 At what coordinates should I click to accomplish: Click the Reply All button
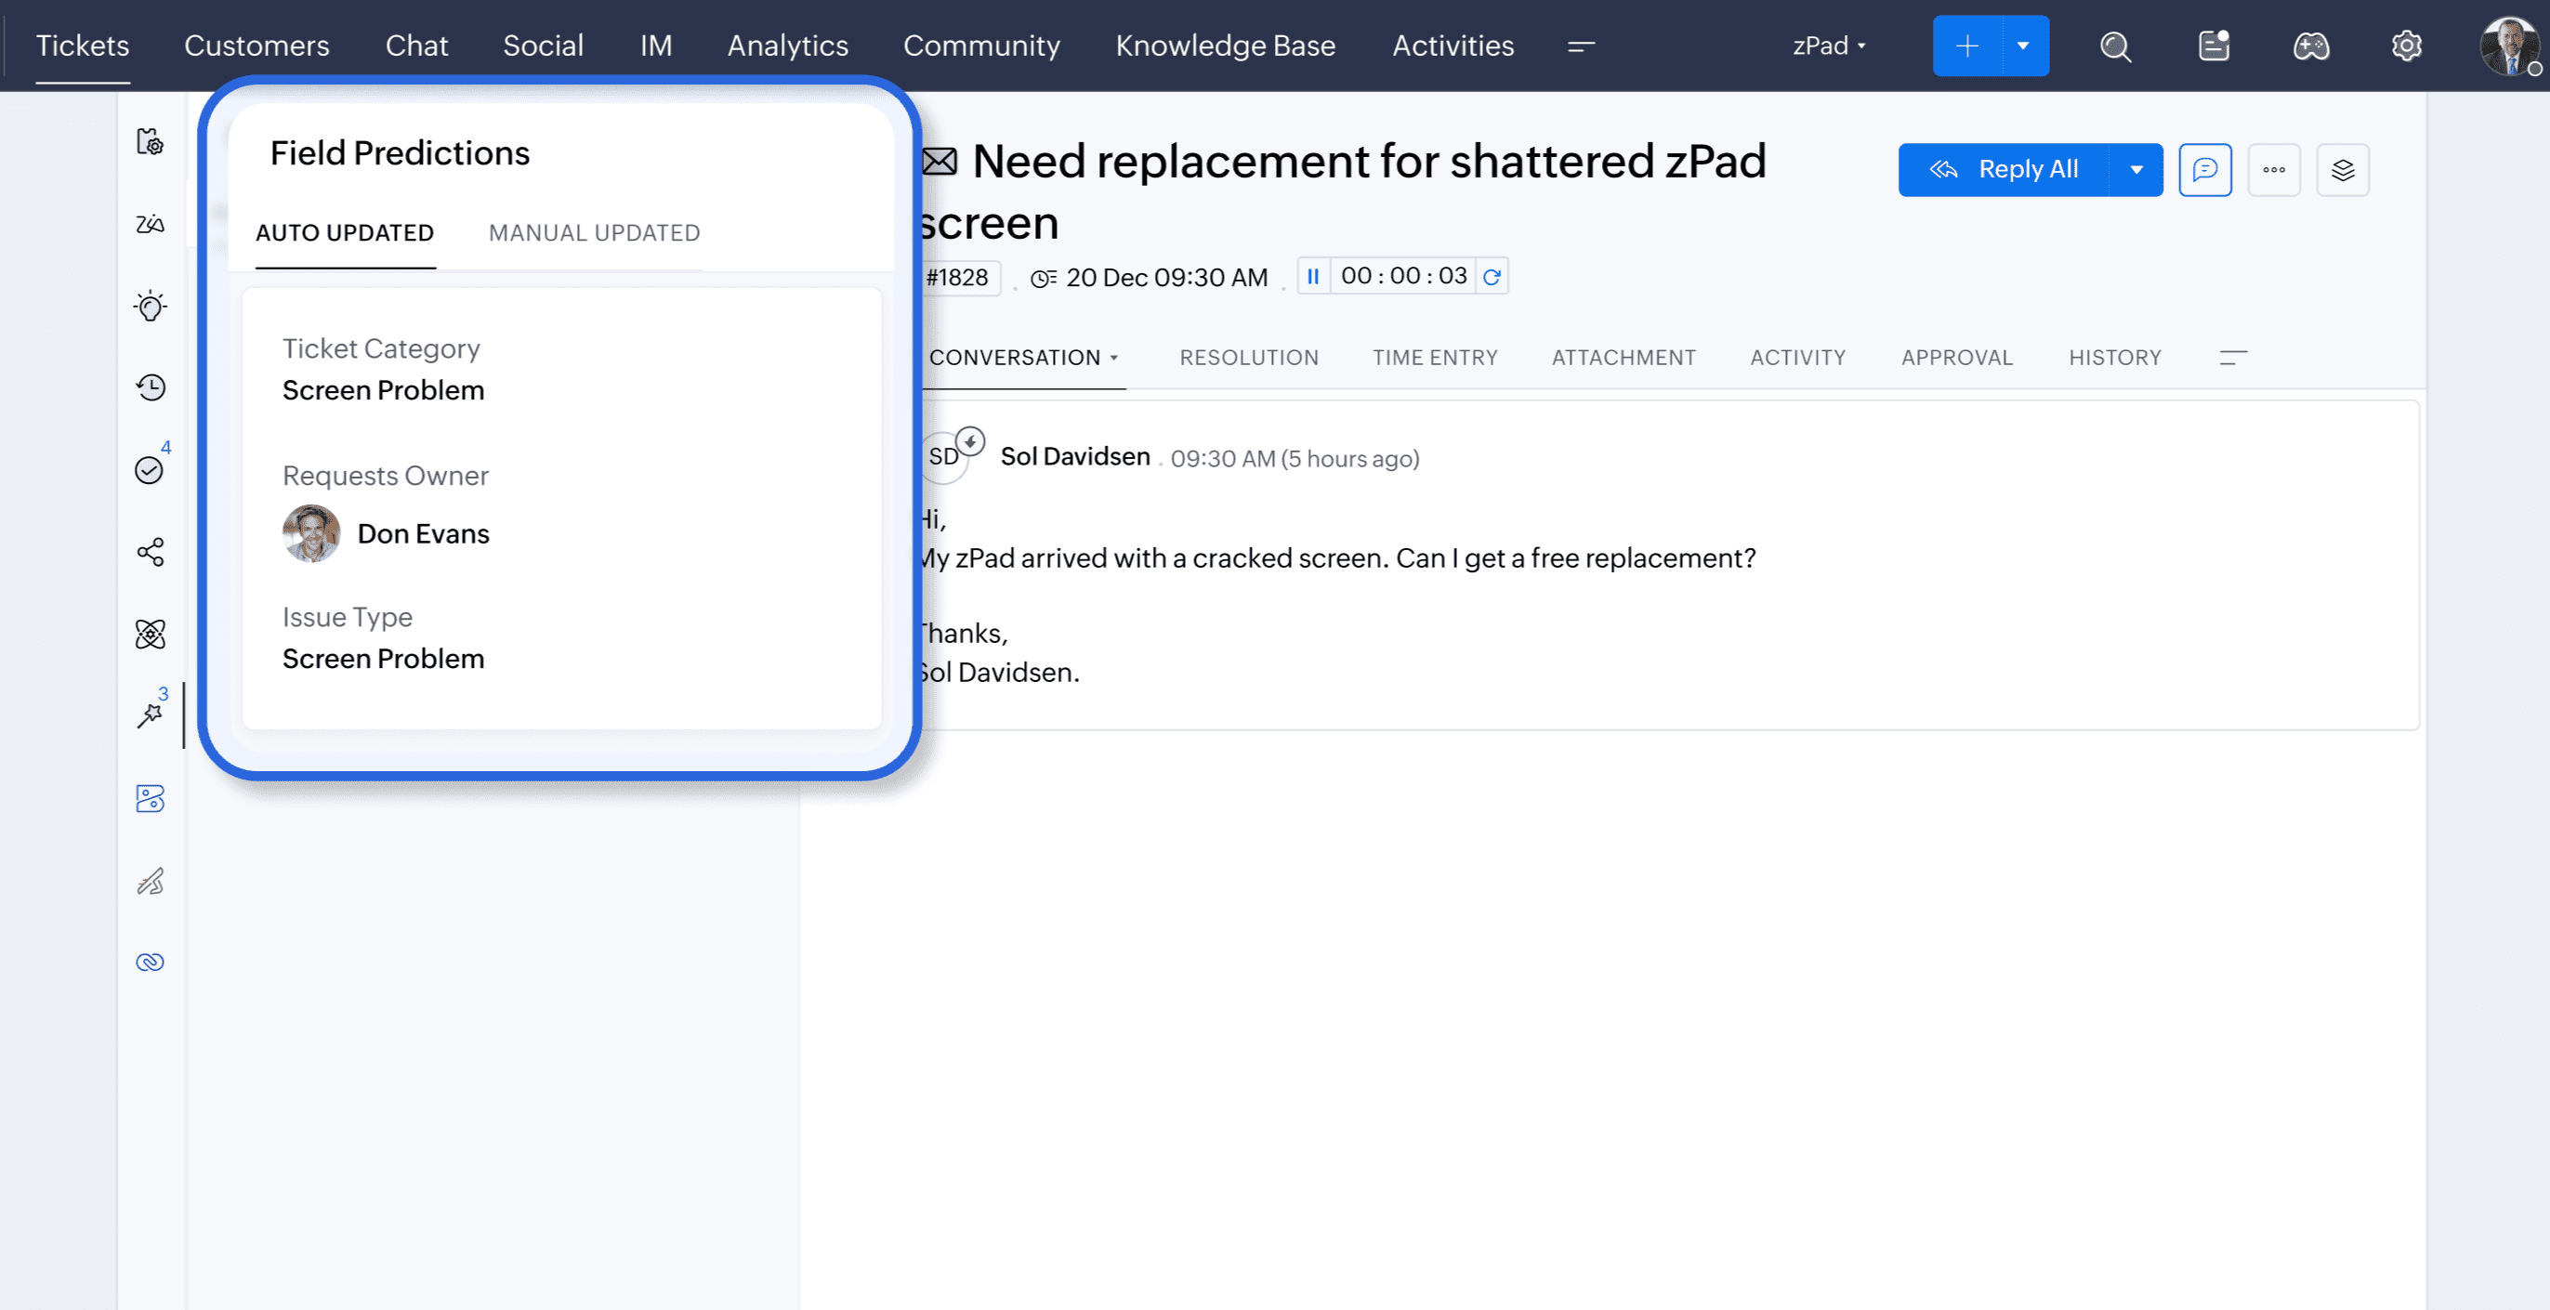(2004, 170)
